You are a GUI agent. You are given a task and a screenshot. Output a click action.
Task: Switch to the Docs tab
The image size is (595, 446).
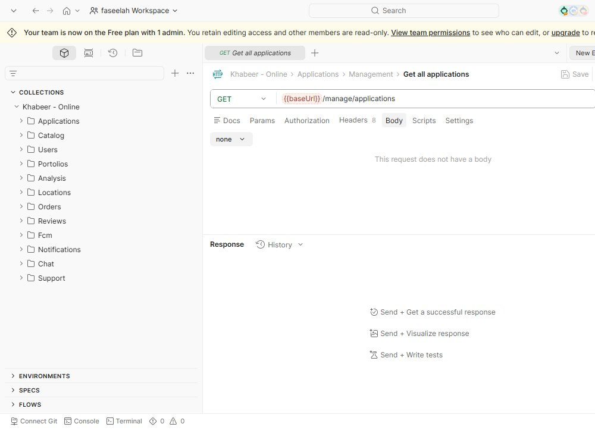coord(227,121)
